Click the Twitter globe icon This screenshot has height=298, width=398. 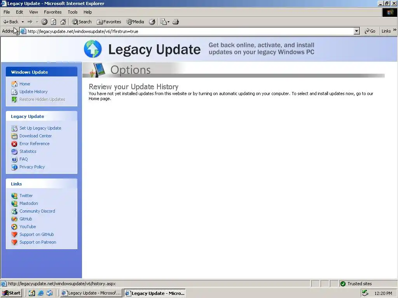click(14, 196)
